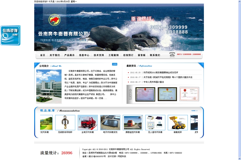The height and width of the screenshot is (160, 241).
Task: View the first framed certificate image
Action: pos(145,94)
